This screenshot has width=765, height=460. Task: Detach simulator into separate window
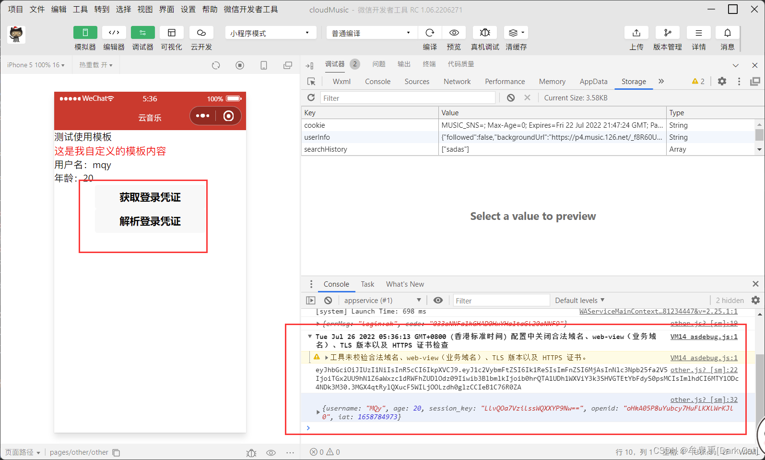point(288,65)
